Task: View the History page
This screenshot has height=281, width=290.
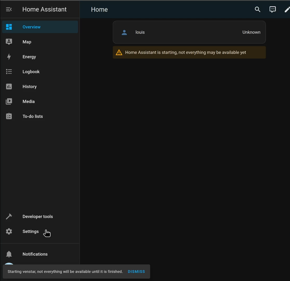Action: tap(40, 87)
